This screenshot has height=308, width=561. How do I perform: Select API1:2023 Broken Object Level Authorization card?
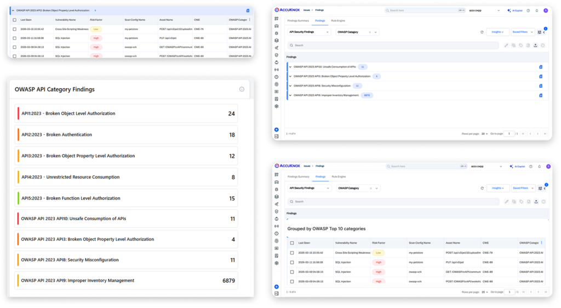coord(126,114)
